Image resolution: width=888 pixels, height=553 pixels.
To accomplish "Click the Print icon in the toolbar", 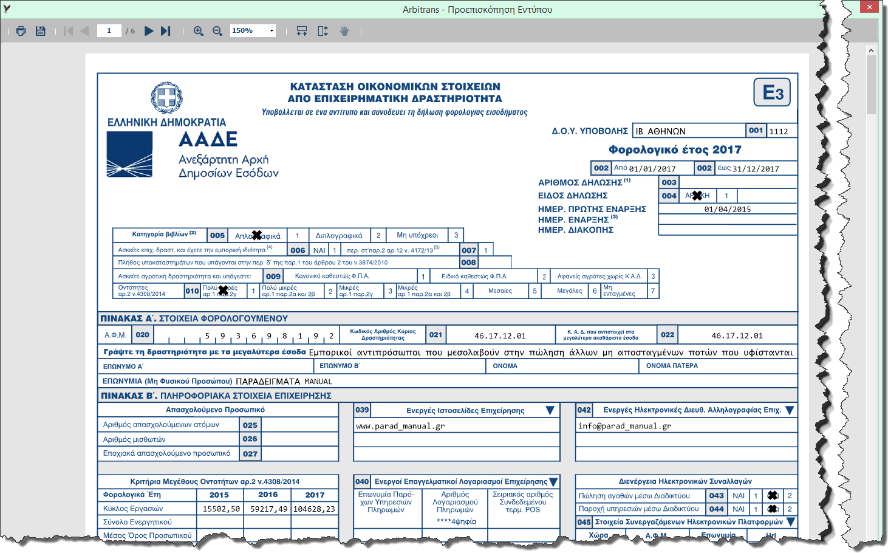I will tap(21, 31).
